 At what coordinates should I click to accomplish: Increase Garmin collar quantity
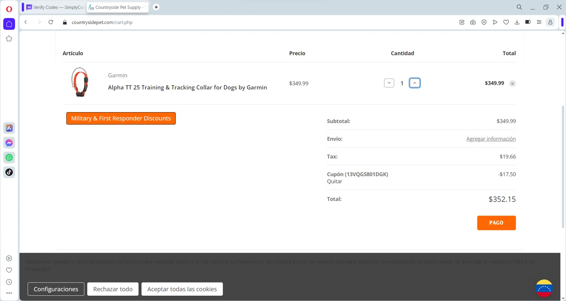pos(415,83)
